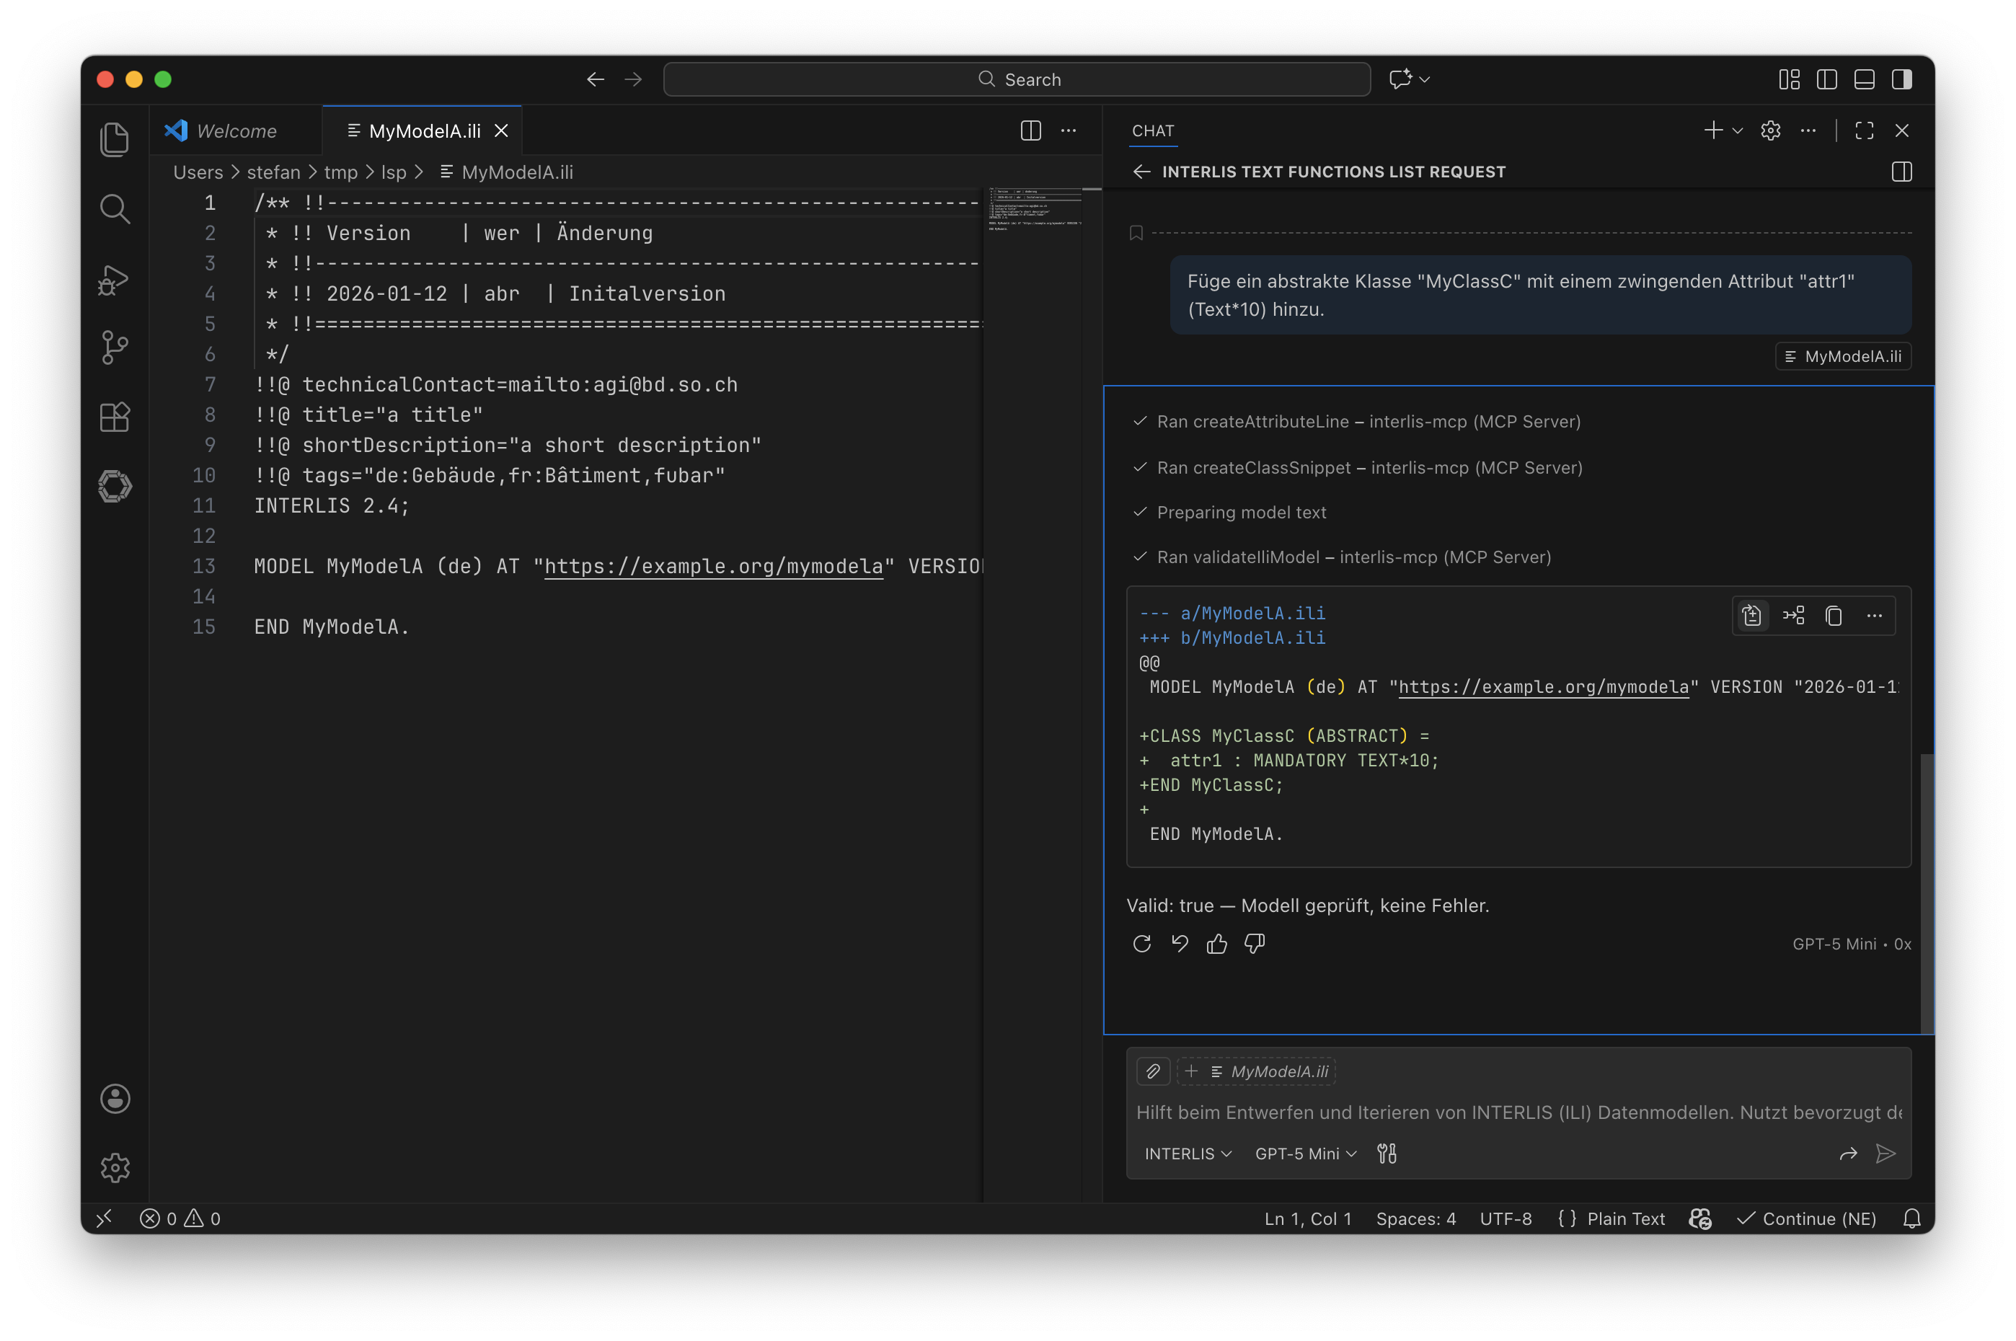Viewport: 2016px width, 1341px height.
Task: Rate the chat response with thumbs up
Action: 1217,944
